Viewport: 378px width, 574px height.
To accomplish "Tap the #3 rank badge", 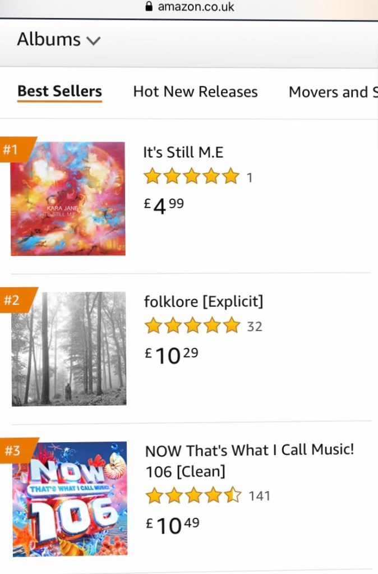I will (13, 451).
